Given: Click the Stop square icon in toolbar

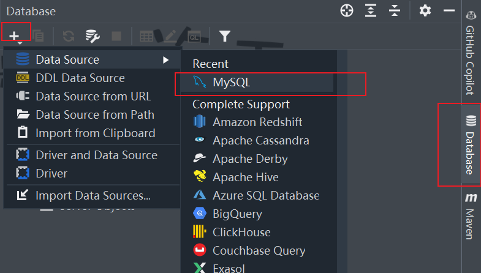Looking at the screenshot, I should pyautogui.click(x=116, y=36).
